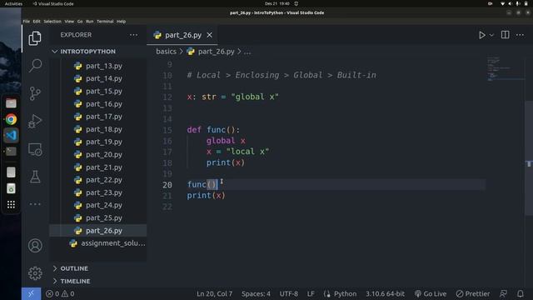Screen dimensions: 533x300
Task: Open Explorer views and more actions menu
Action: (x=133, y=35)
